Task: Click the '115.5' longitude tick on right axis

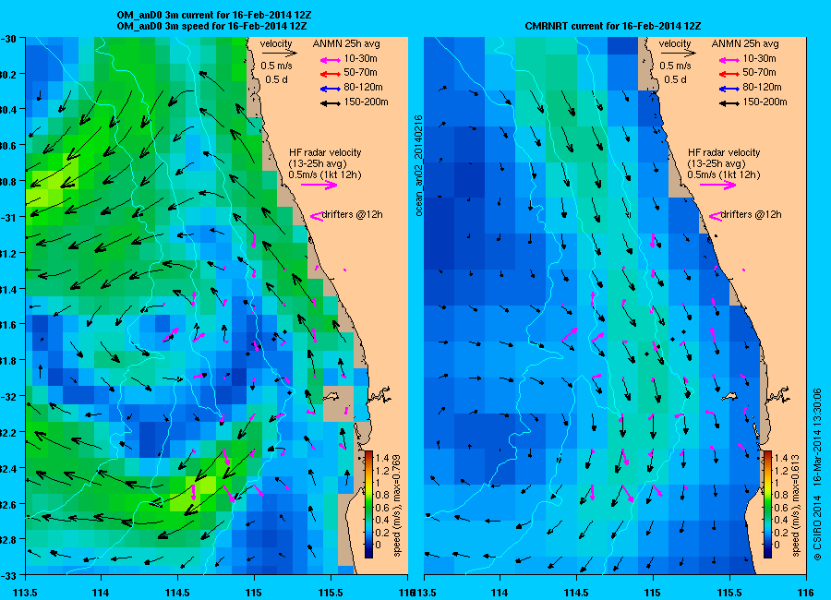Action: tap(729, 593)
